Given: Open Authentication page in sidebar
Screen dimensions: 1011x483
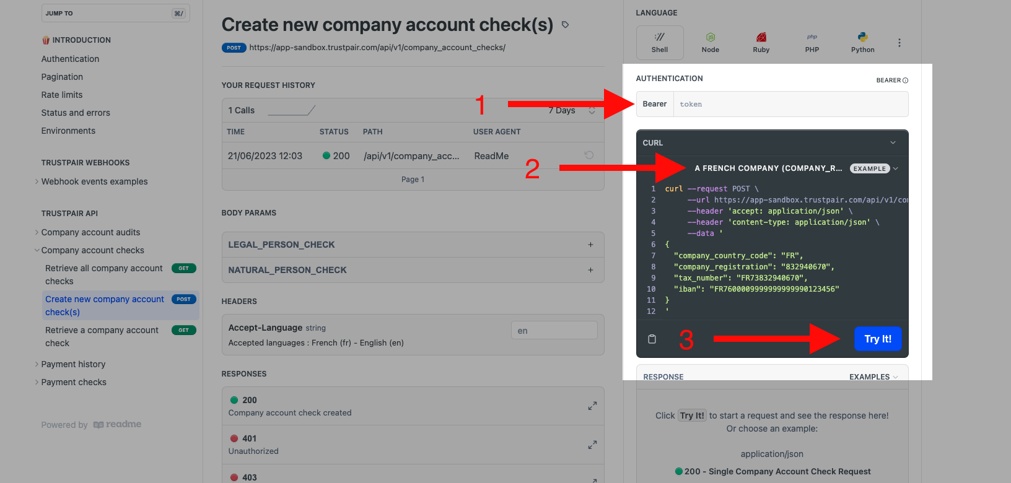Looking at the screenshot, I should 70,59.
